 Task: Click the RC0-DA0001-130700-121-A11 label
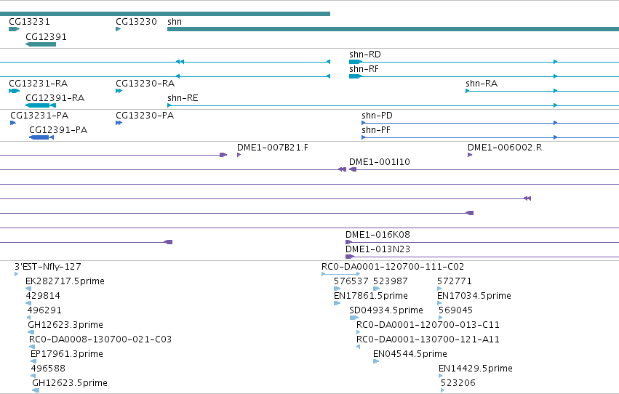(428, 339)
